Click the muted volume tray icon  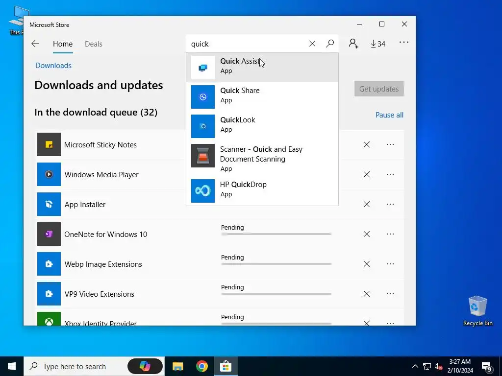(438, 366)
